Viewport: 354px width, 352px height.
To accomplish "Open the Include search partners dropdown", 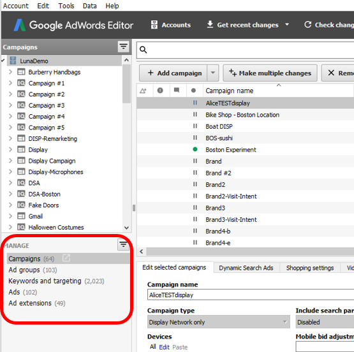I will (325, 322).
